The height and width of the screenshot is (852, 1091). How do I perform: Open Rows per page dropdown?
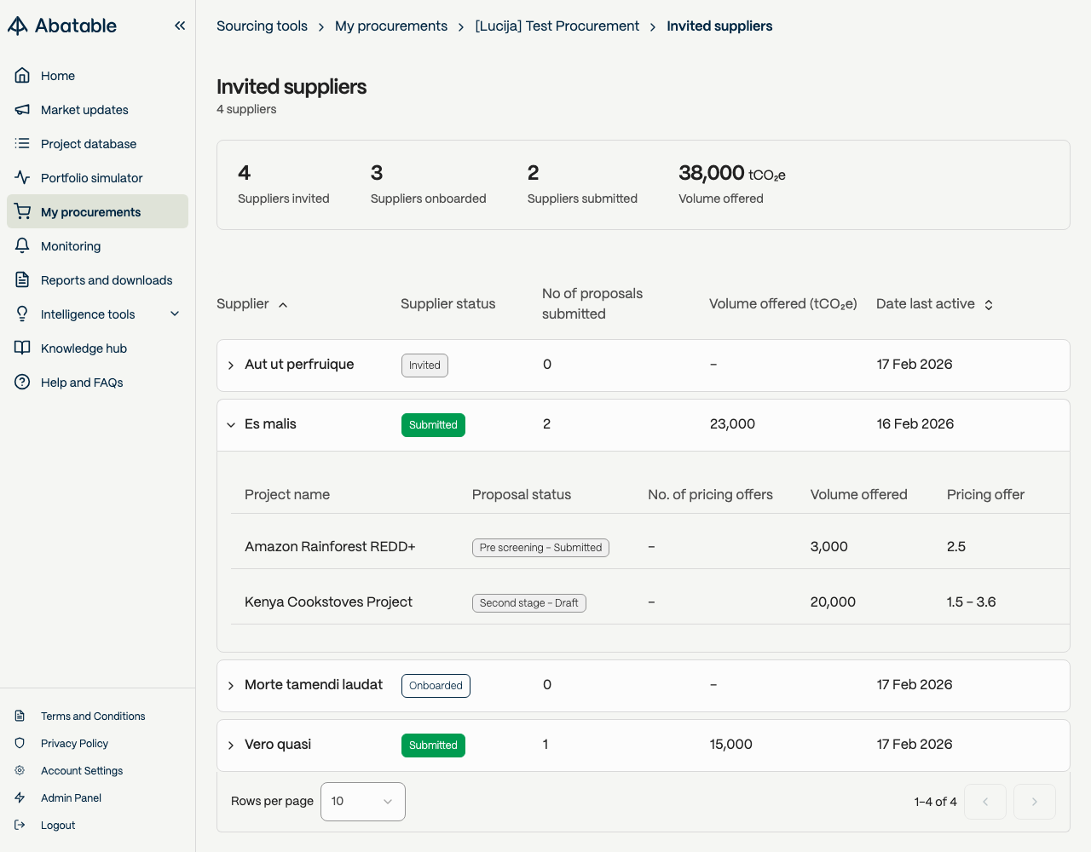[x=363, y=802]
